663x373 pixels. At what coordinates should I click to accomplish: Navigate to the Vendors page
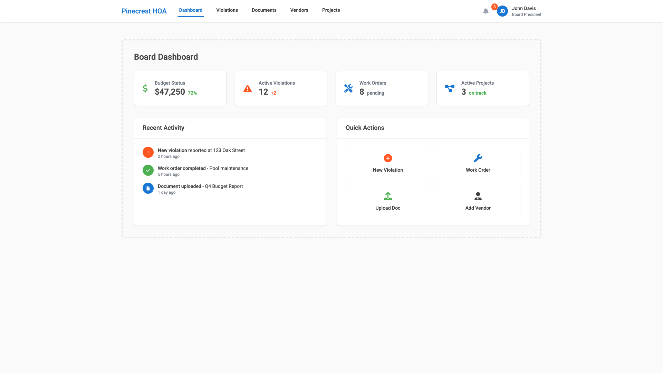coord(299,10)
